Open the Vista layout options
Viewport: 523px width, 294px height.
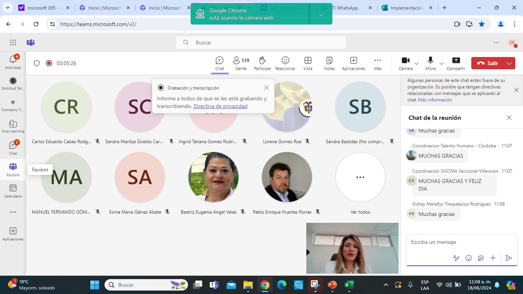(x=308, y=64)
